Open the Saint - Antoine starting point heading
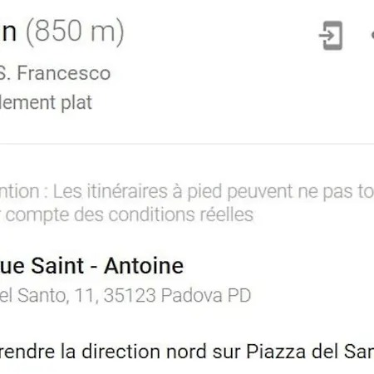374x374 pixels. [91, 266]
